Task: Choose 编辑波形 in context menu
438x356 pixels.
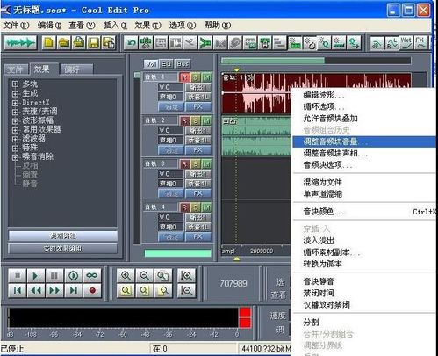Action: [x=363, y=95]
